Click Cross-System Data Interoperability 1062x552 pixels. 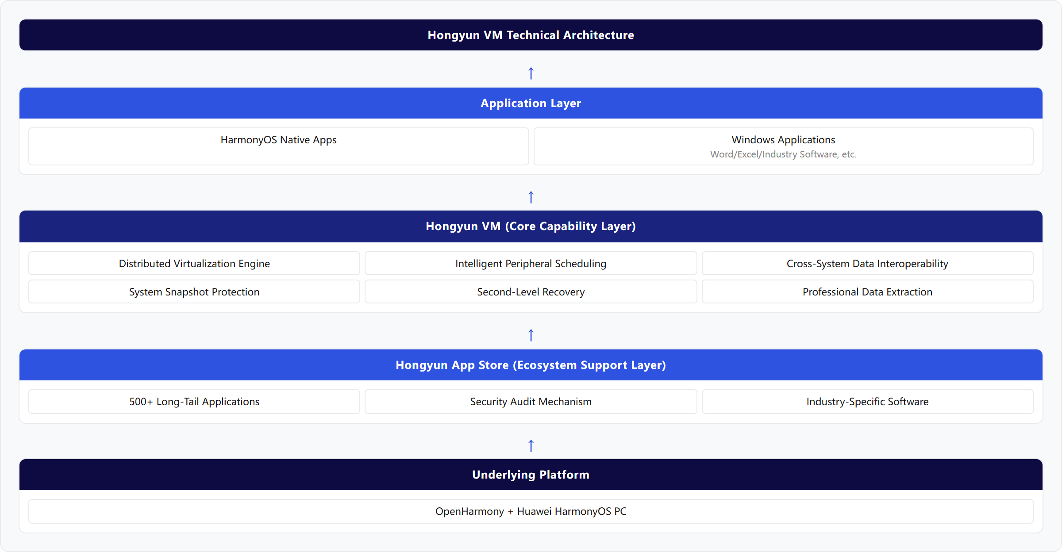(868, 264)
